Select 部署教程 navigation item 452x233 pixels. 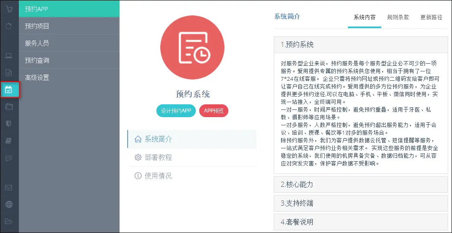(158, 157)
